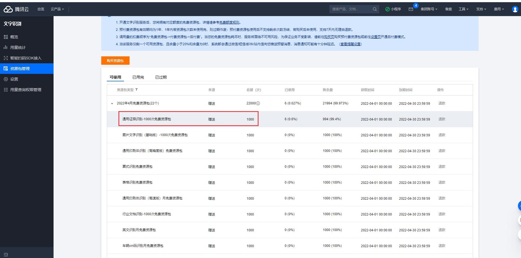Screen dimensions: 521x258
Task: Expand the 集团账号 dropdown menu
Action: pos(429,9)
